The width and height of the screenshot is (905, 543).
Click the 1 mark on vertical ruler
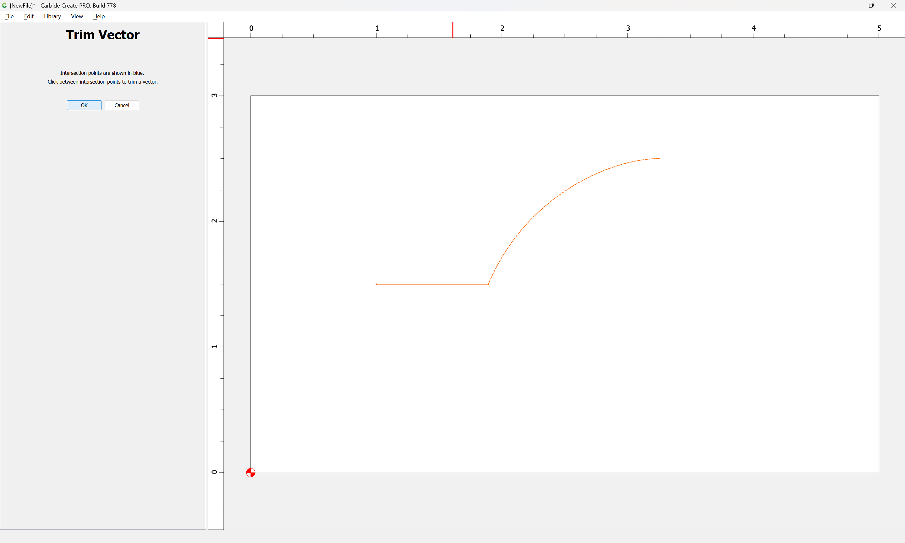214,346
